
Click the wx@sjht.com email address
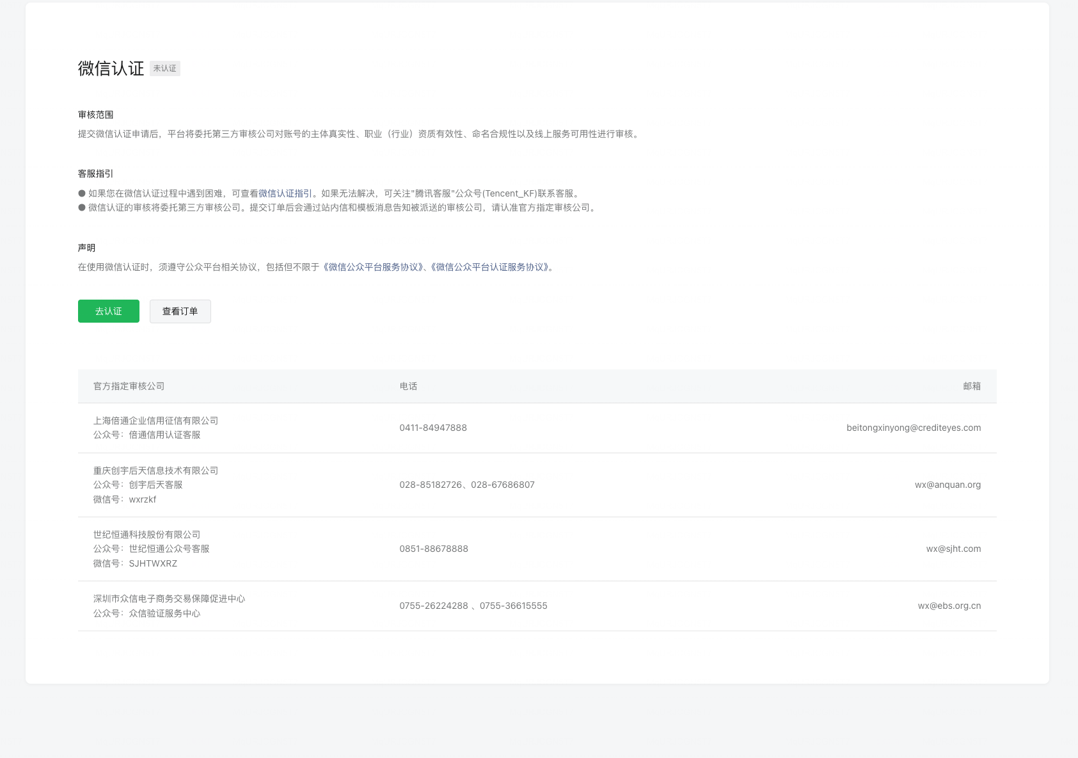tap(953, 549)
